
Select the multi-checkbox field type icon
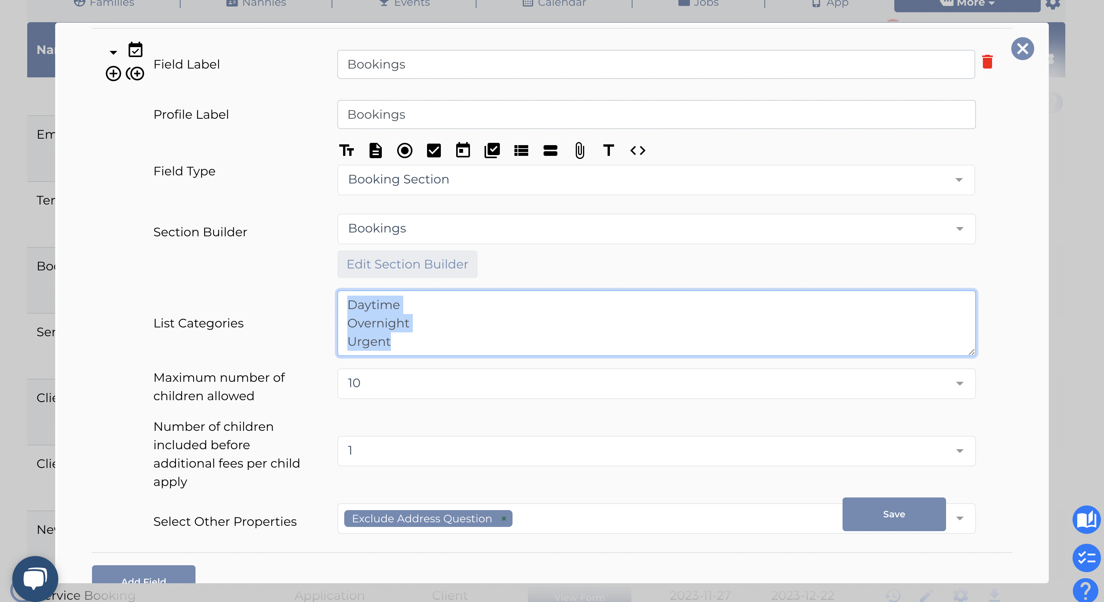492,150
